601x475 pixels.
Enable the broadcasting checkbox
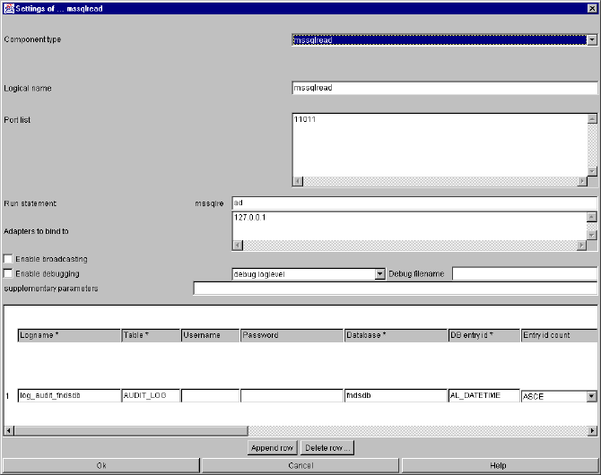pos(8,259)
